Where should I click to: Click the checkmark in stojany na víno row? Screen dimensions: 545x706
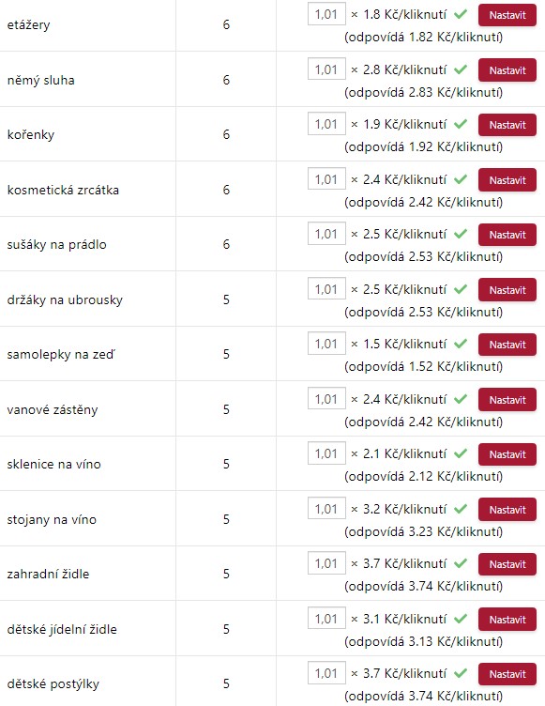461,509
